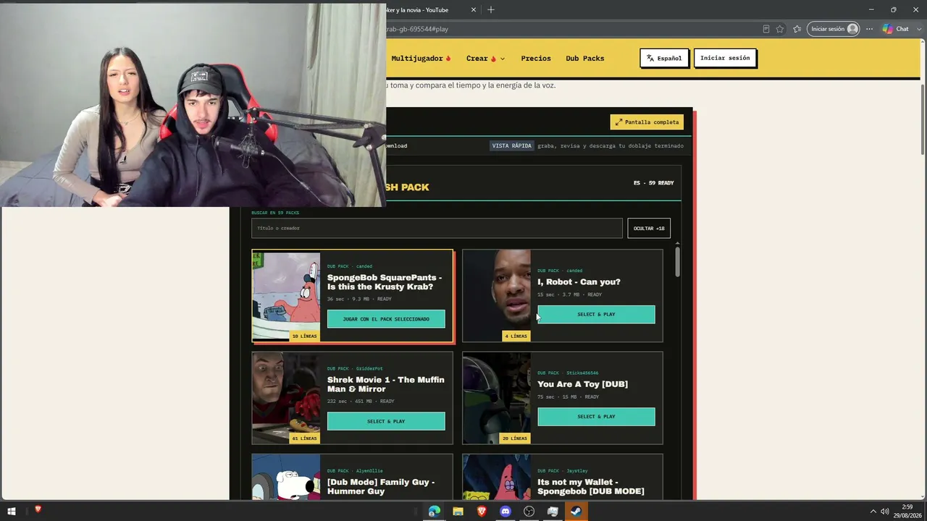Select & Play the Shrek Muffin Man pack
The width and height of the screenshot is (927, 521).
(x=386, y=421)
